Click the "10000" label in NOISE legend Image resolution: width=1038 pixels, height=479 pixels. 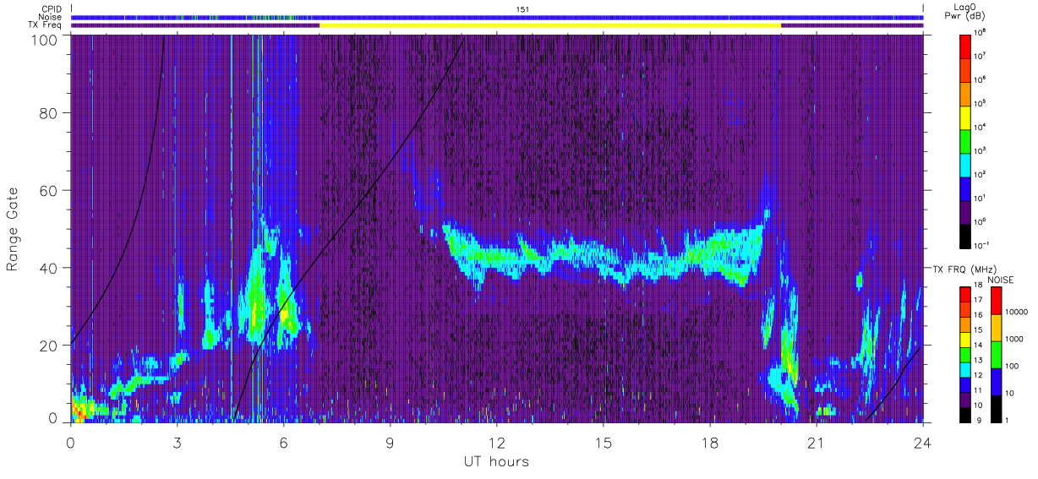click(x=1017, y=313)
